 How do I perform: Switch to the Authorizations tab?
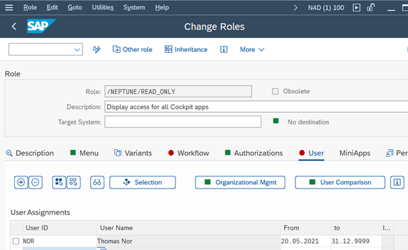tap(253, 153)
